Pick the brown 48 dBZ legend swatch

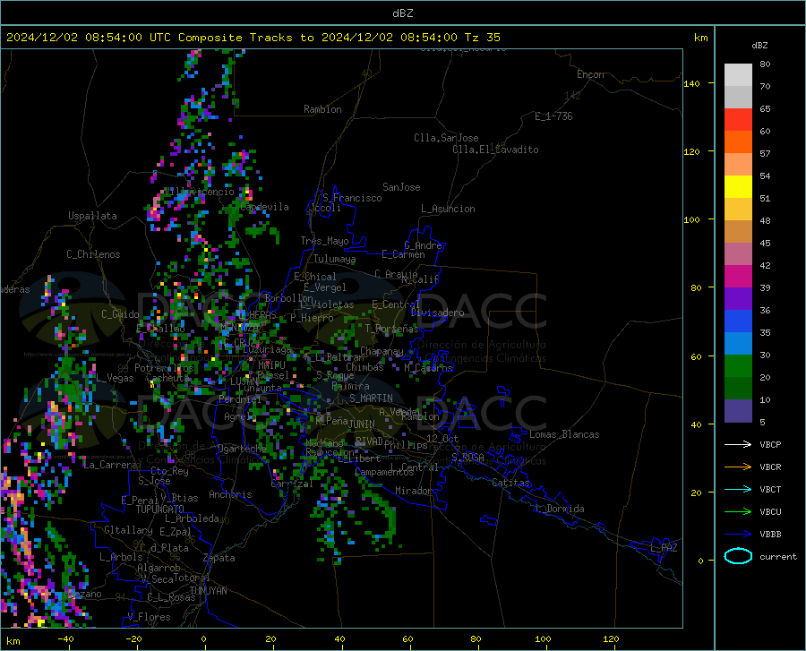click(738, 232)
